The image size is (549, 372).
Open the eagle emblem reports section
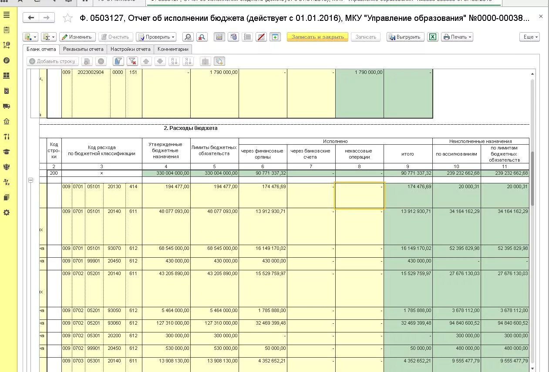tap(6, 167)
